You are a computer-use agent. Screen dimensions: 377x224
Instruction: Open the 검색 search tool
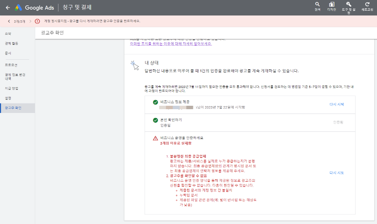tap(317, 6)
